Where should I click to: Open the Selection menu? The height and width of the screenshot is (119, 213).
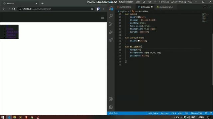coord(129,2)
